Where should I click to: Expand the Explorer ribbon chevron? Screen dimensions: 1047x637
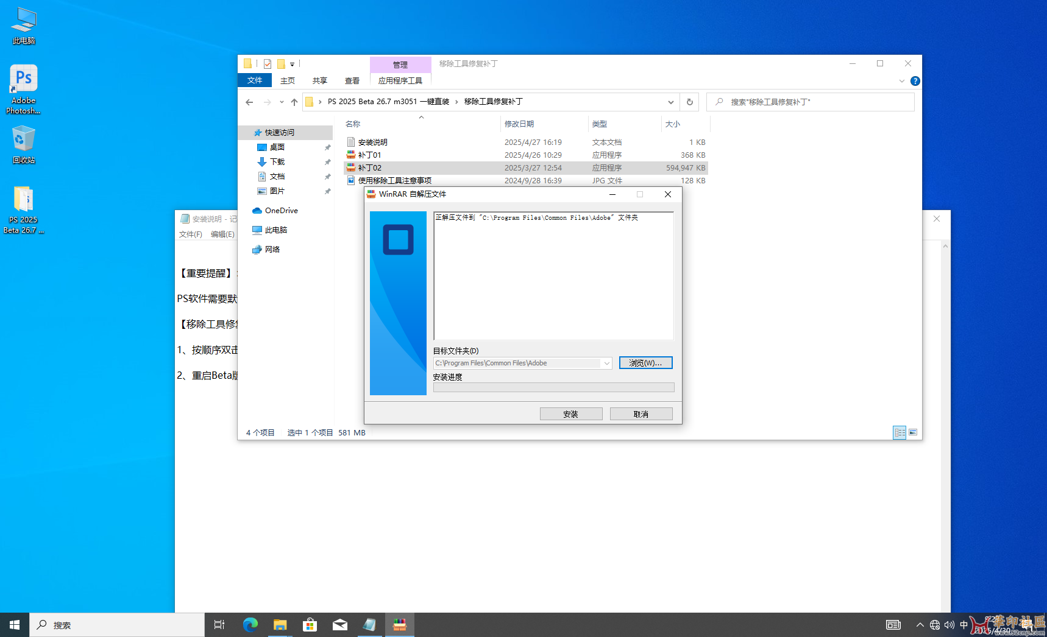pyautogui.click(x=902, y=81)
